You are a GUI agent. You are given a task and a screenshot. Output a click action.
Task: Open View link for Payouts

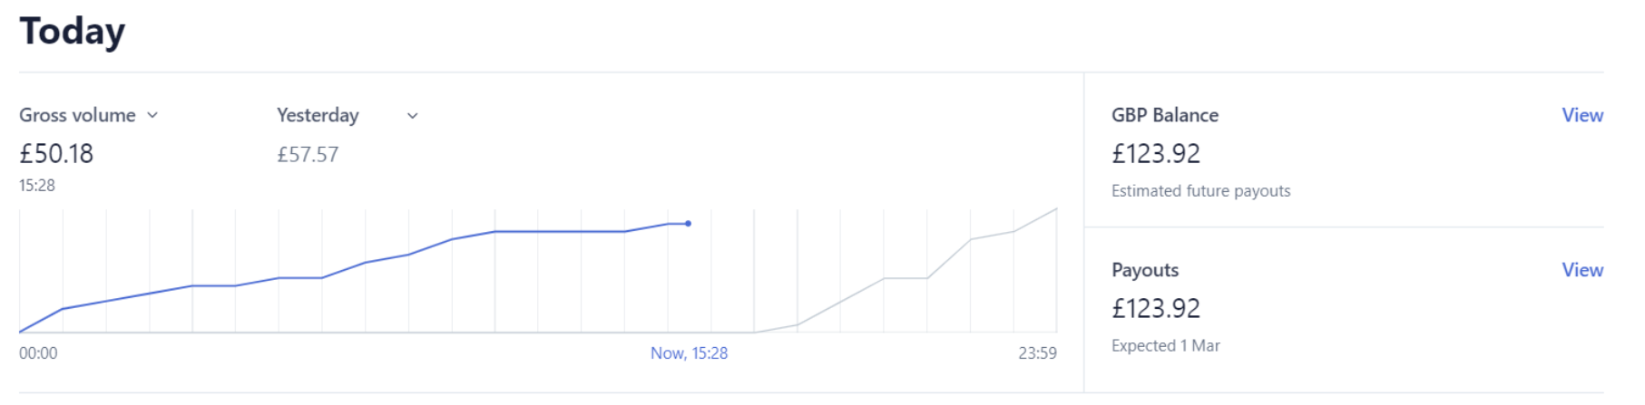1581,270
